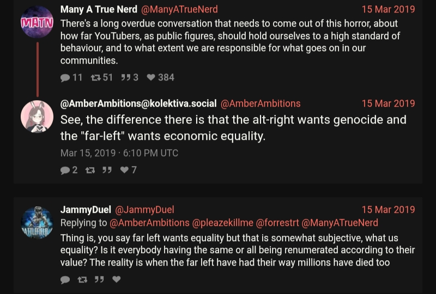Click quote icon on JammyDuel's tweet
The height and width of the screenshot is (294, 436).
99,280
